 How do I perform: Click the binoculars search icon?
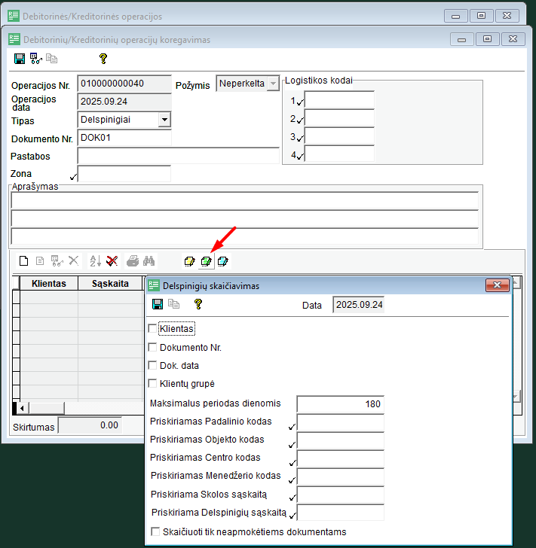tap(149, 260)
